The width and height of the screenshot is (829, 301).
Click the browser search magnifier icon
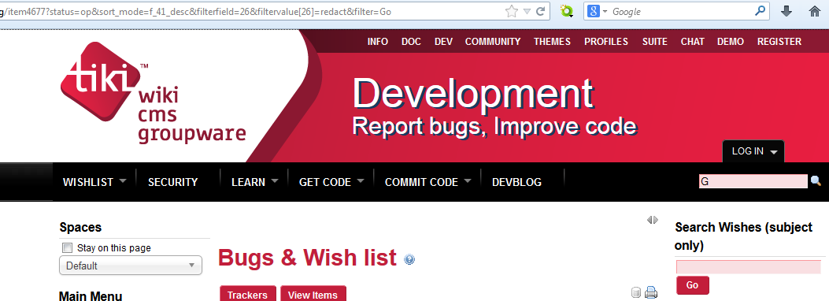click(x=760, y=10)
